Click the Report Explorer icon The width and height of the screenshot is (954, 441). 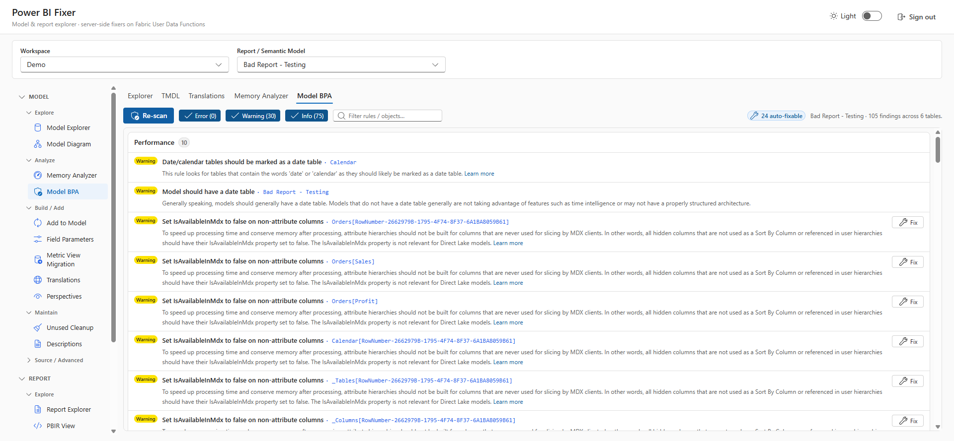click(38, 410)
